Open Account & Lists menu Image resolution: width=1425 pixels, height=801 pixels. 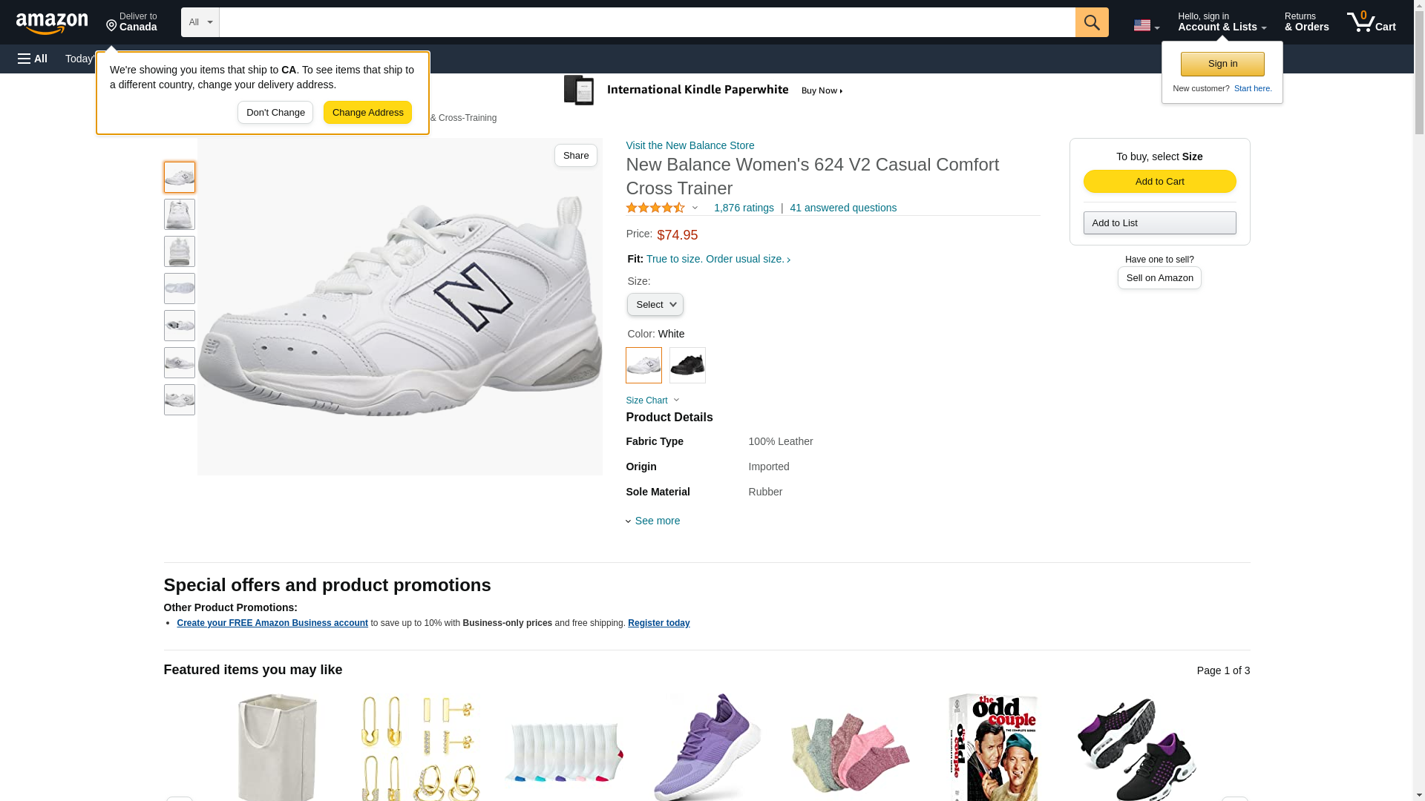[x=1221, y=22]
